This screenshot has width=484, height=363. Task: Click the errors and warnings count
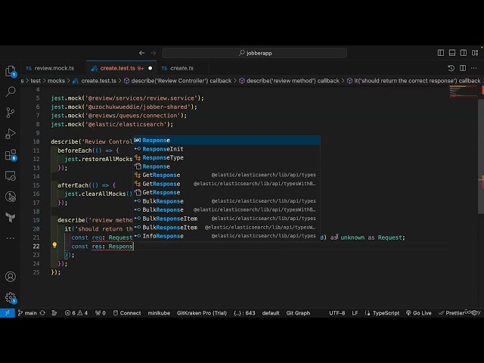coord(76,313)
